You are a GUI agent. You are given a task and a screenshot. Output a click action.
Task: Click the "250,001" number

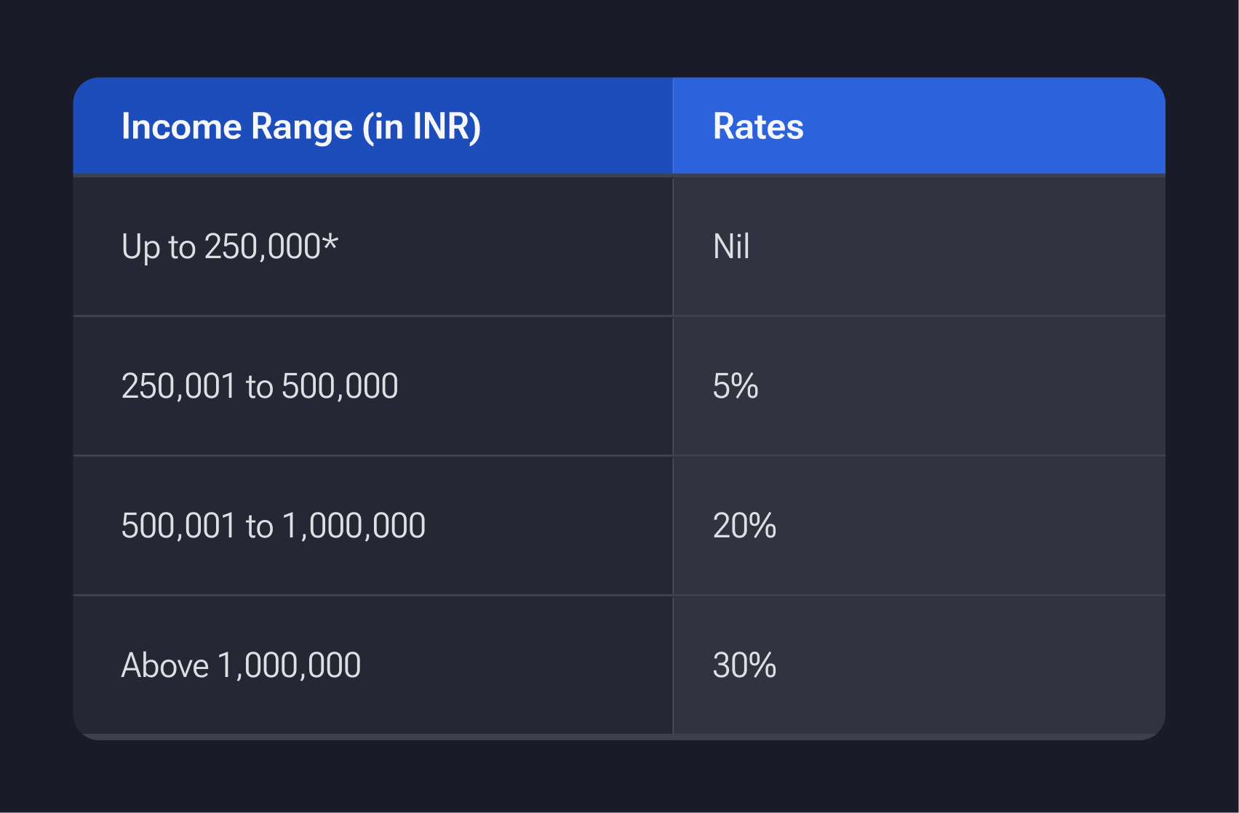click(x=179, y=386)
